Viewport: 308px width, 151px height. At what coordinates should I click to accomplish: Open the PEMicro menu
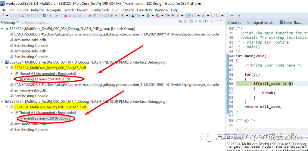(x=128, y=10)
